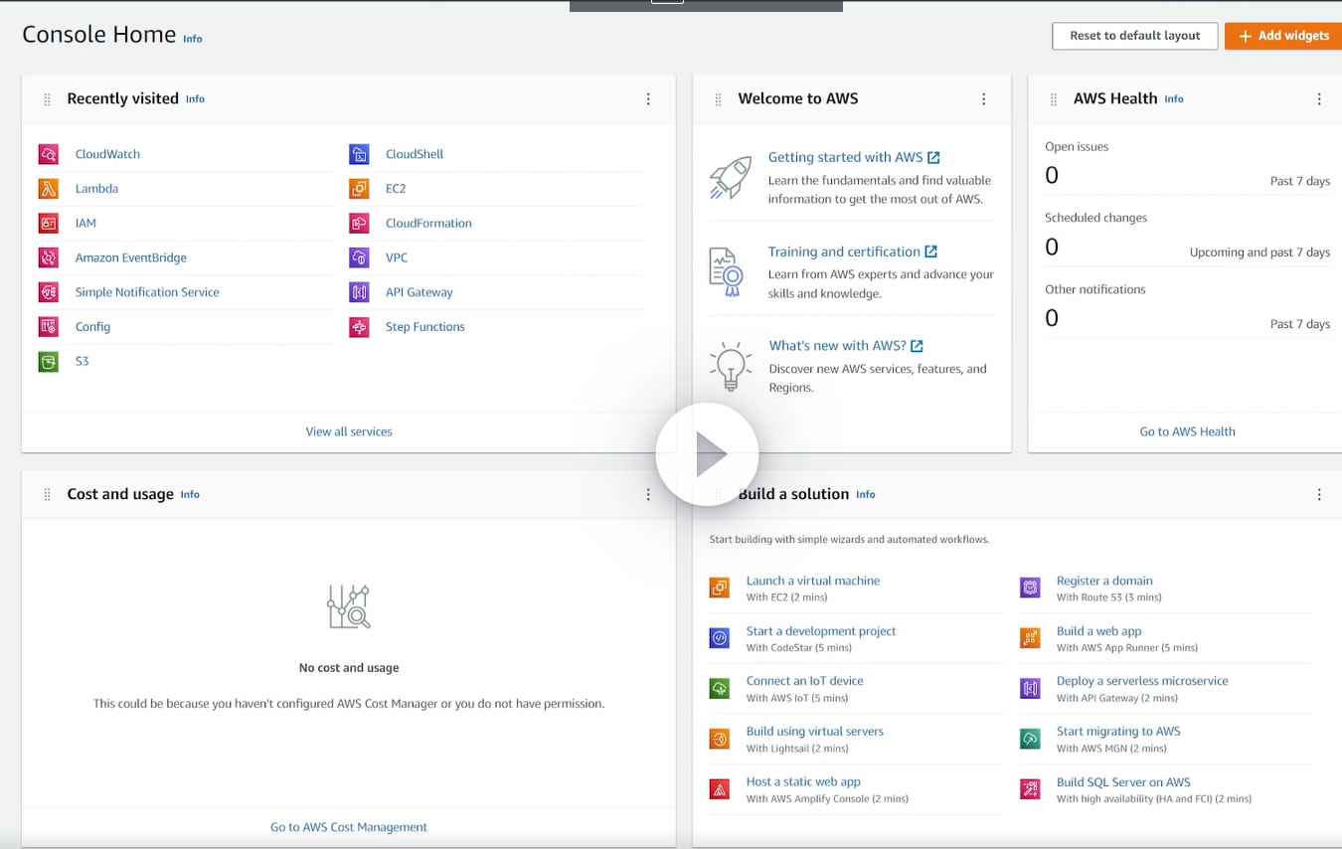The height and width of the screenshot is (849, 1342).
Task: Click the CloudShell service icon
Action: 359,154
